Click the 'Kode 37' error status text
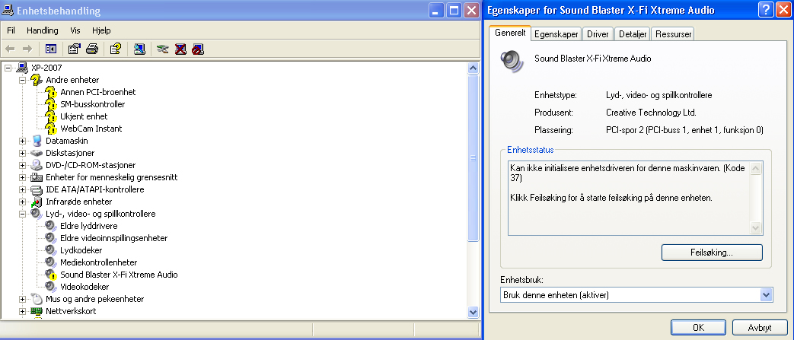The image size is (794, 340). (627, 173)
